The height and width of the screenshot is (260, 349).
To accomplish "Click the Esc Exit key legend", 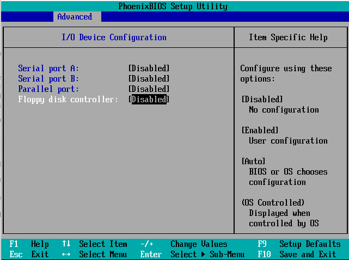I will (29, 254).
